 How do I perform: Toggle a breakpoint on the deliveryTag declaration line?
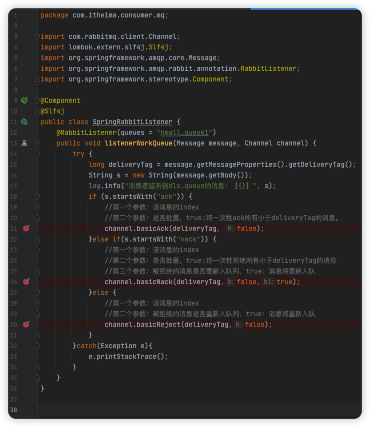(x=26, y=164)
